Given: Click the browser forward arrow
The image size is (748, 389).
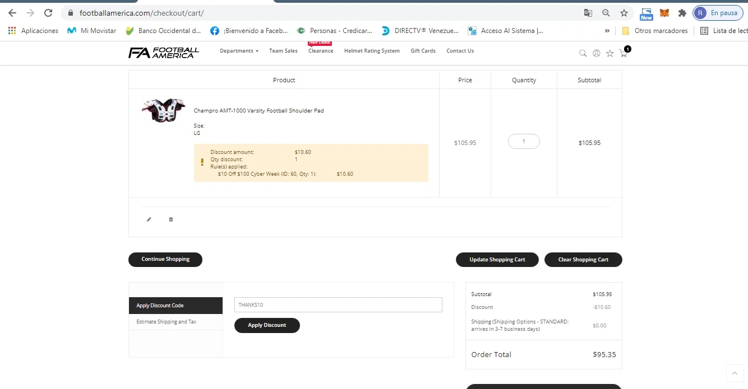Looking at the screenshot, I should click(x=30, y=13).
